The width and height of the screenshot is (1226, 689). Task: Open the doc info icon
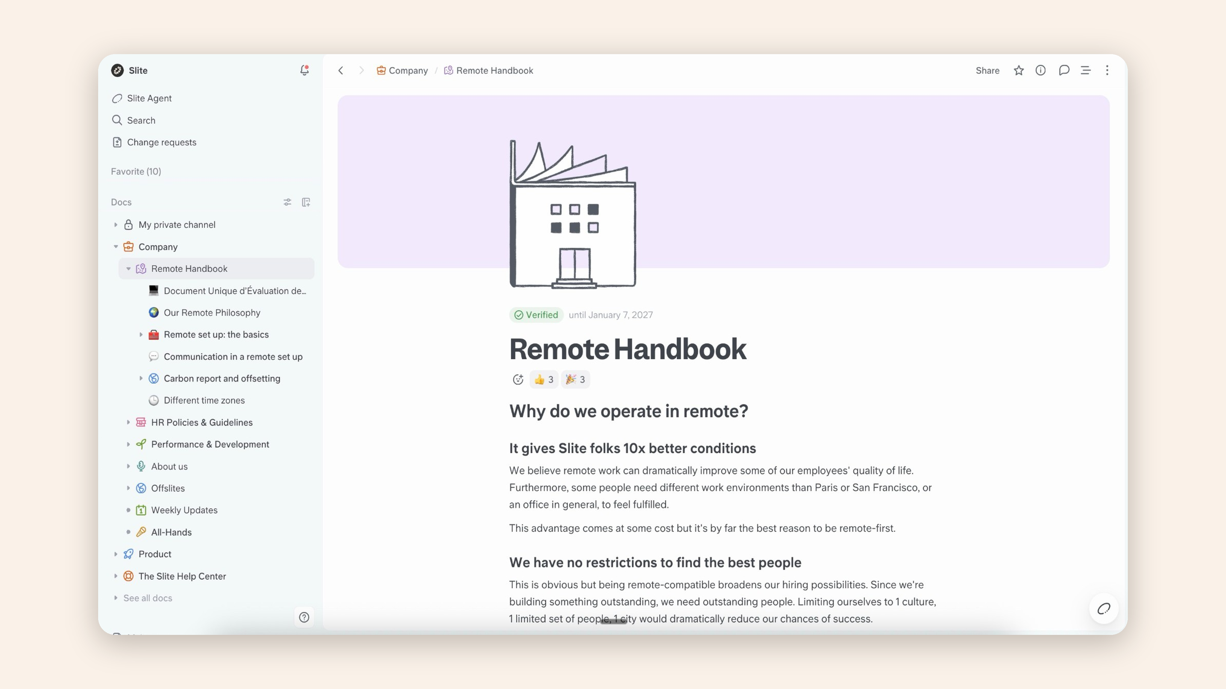coord(1041,70)
